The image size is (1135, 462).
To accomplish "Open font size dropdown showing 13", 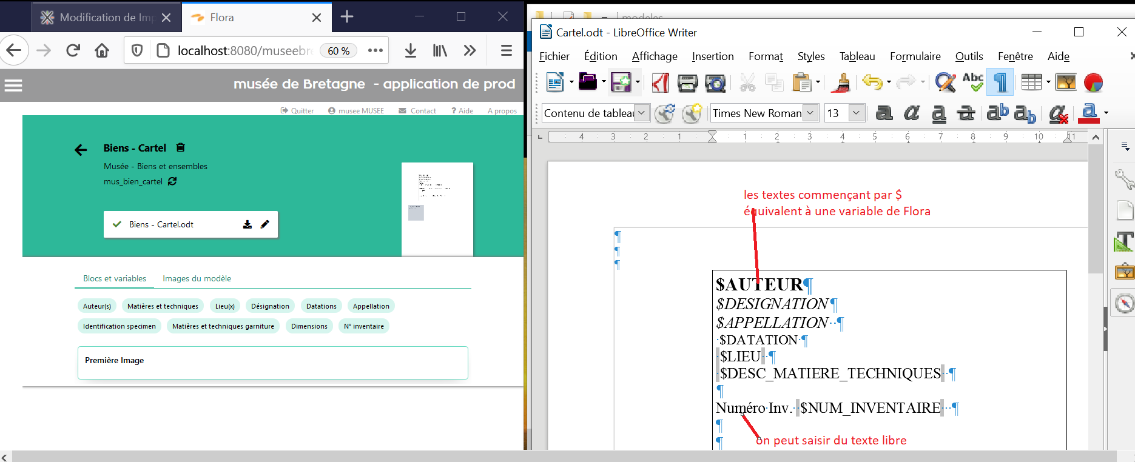I will tap(856, 113).
